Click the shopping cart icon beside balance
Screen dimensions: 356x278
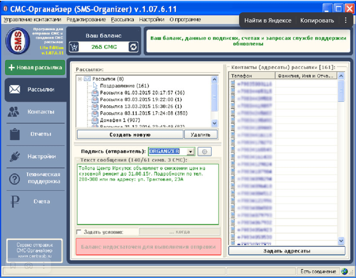tap(74, 47)
